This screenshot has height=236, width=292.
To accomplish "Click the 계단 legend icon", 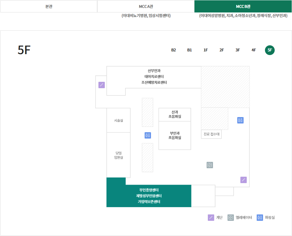I will (x=210, y=217).
